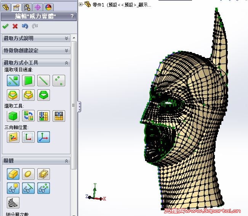This screenshot has width=248, height=216.
Task: Click the first yellow box filter icon
Action: point(13,95)
